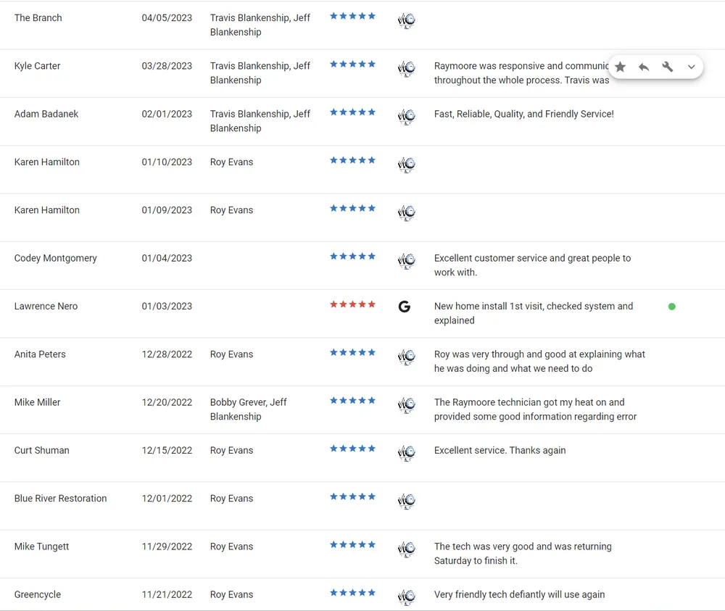Click the star rating for Karen Hamilton 01/10/2023
The height and width of the screenshot is (611, 725).
point(352,160)
